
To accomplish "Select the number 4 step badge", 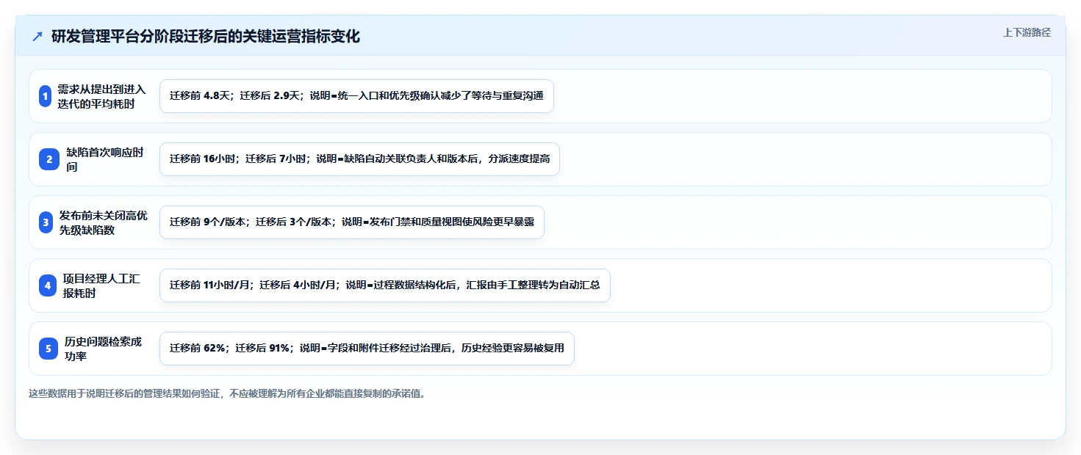I will click(48, 285).
